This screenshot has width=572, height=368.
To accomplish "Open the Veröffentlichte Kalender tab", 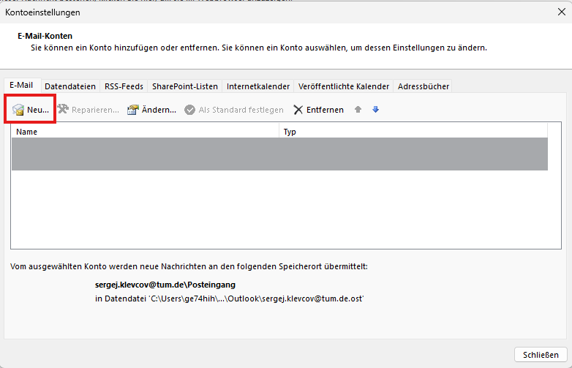I will (344, 86).
